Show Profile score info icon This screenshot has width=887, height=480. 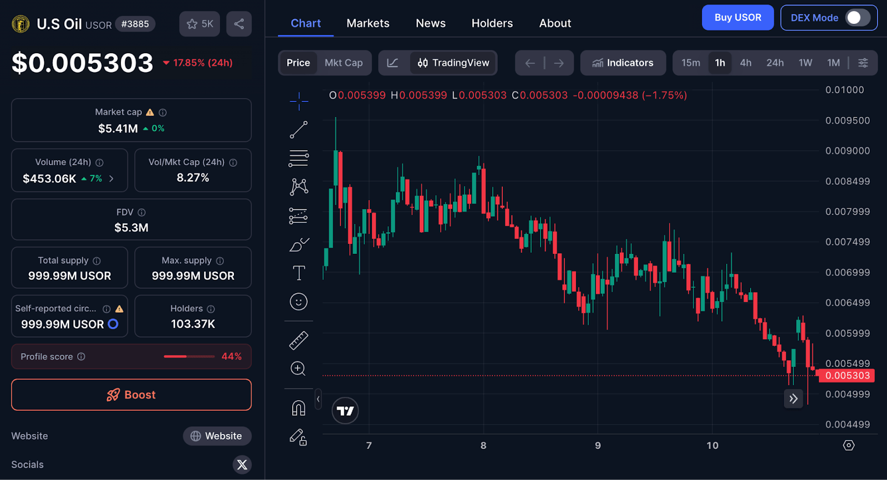click(81, 356)
